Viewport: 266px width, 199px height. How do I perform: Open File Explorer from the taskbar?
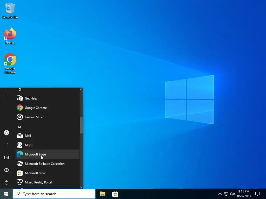(102, 194)
